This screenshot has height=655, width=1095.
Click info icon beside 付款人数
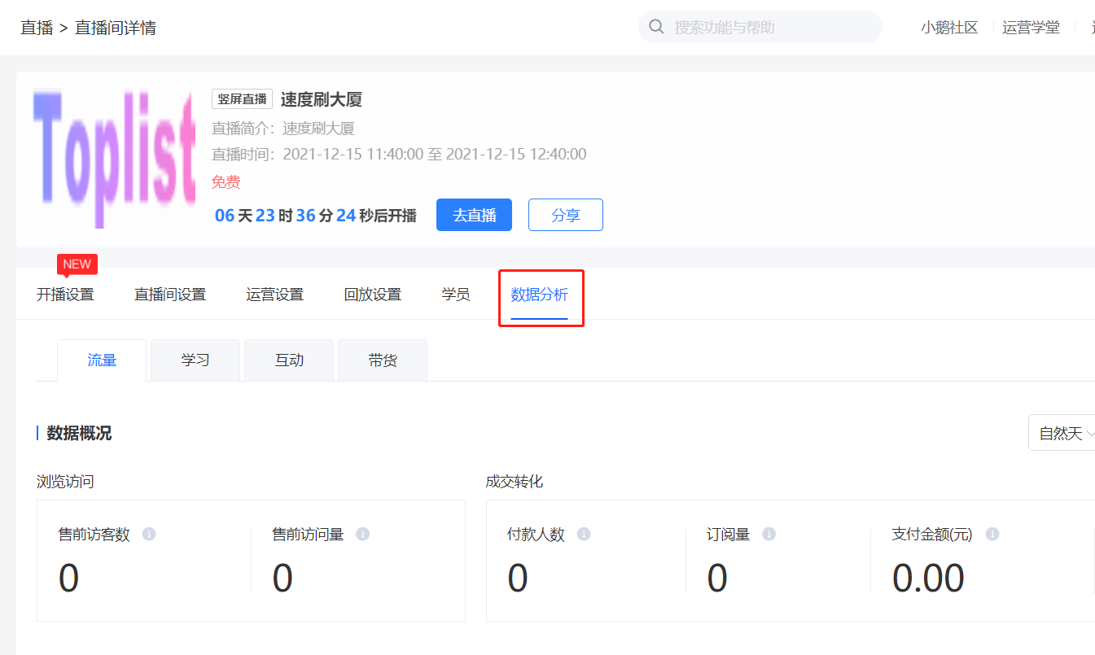pos(584,535)
